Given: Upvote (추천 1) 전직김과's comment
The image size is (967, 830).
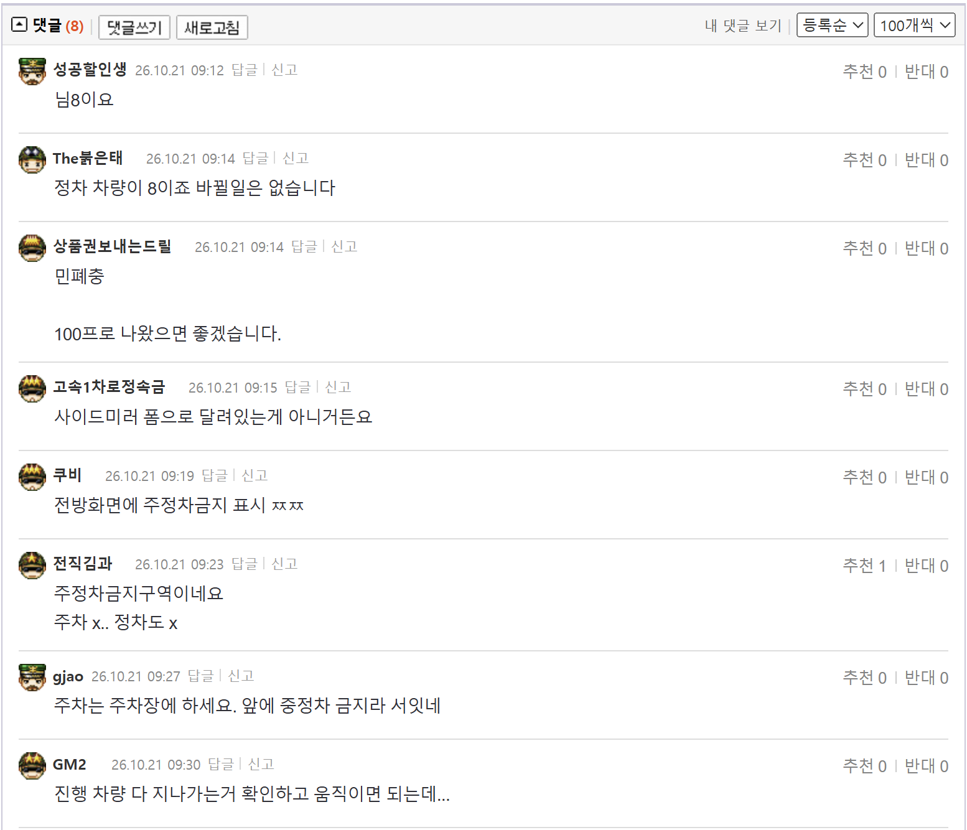Looking at the screenshot, I should pyautogui.click(x=865, y=566).
